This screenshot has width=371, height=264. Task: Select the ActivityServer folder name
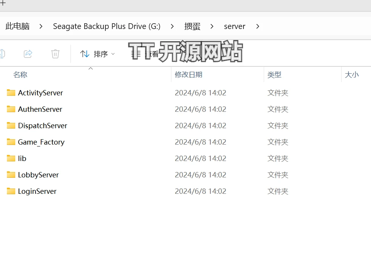click(40, 93)
